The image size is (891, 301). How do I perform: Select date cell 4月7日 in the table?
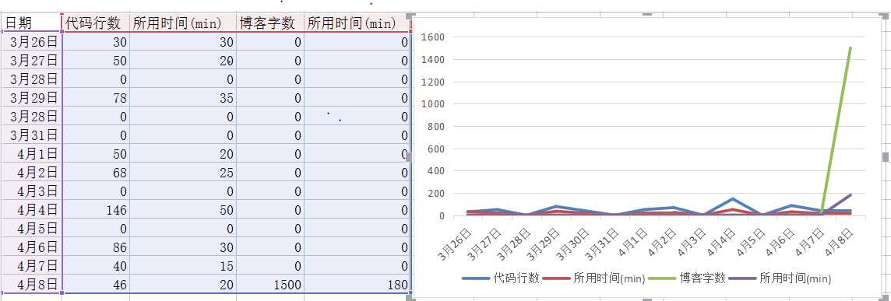[x=31, y=266]
